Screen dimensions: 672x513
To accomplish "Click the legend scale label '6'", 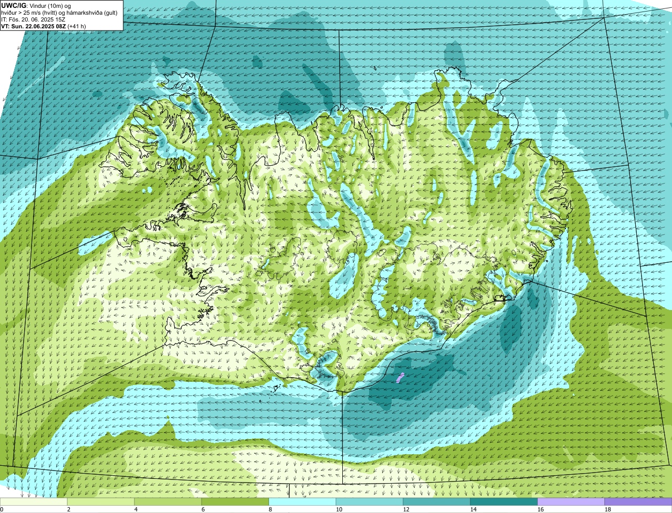I will pyautogui.click(x=203, y=509).
